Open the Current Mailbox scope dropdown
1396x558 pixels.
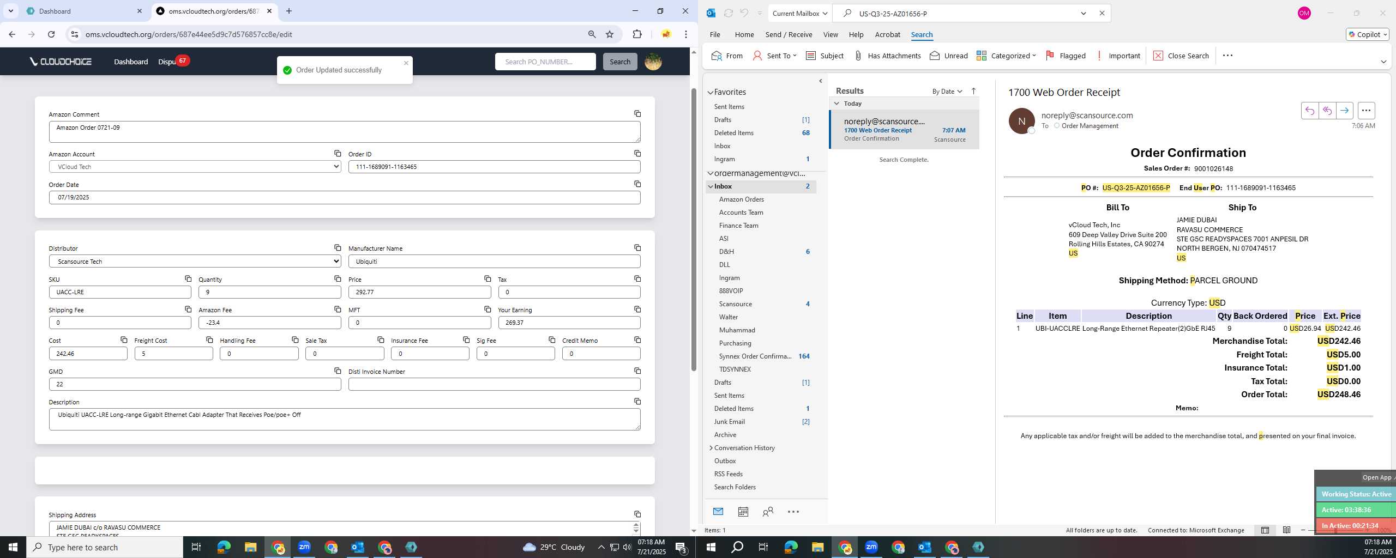pyautogui.click(x=800, y=13)
